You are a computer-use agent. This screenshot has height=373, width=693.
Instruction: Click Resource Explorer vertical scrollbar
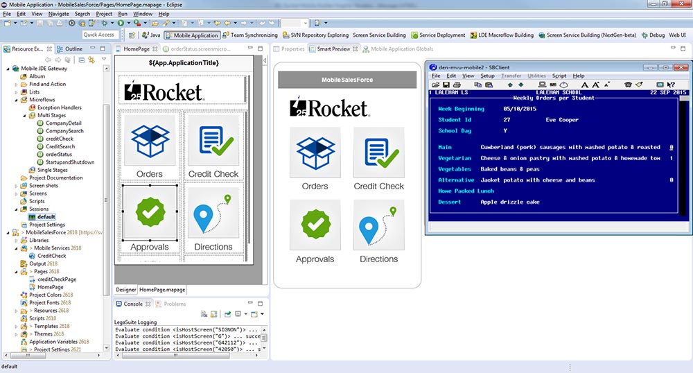click(x=106, y=199)
